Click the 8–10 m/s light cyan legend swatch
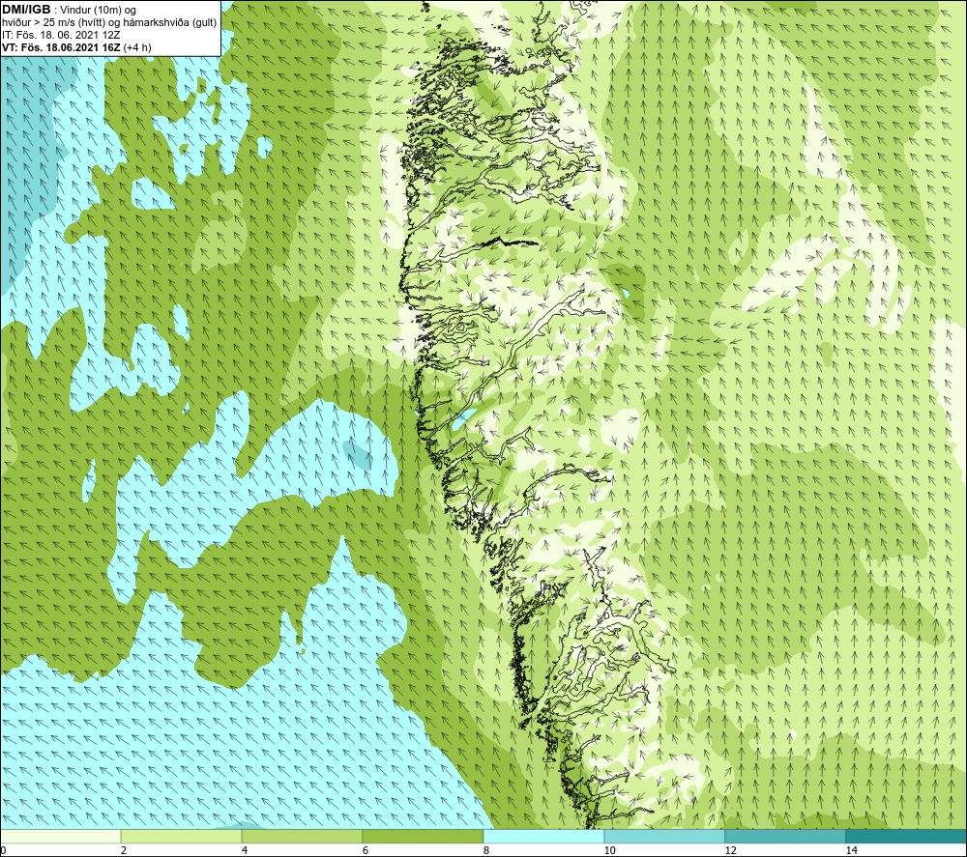 tap(543, 836)
